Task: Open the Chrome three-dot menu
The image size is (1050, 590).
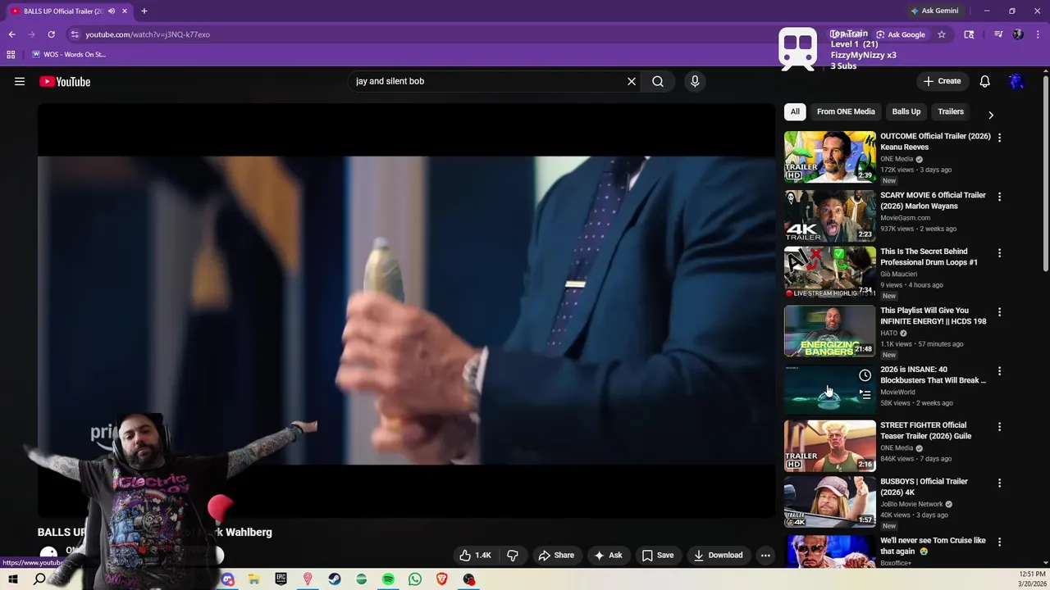Action: point(1038,34)
